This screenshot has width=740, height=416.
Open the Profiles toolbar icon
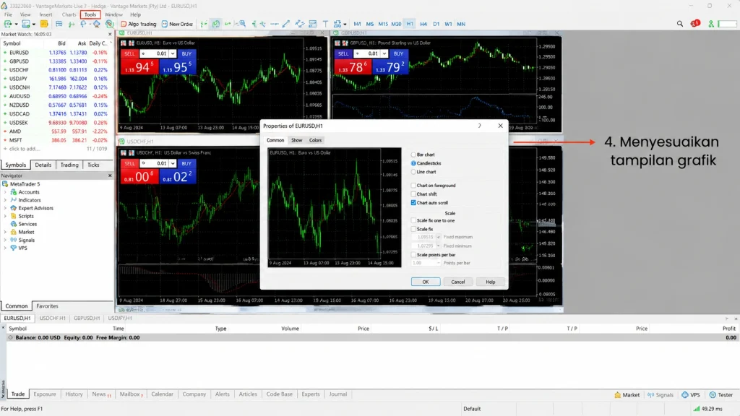[x=25, y=24]
